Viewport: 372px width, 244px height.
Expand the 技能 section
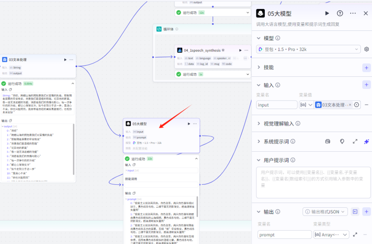pos(265,67)
